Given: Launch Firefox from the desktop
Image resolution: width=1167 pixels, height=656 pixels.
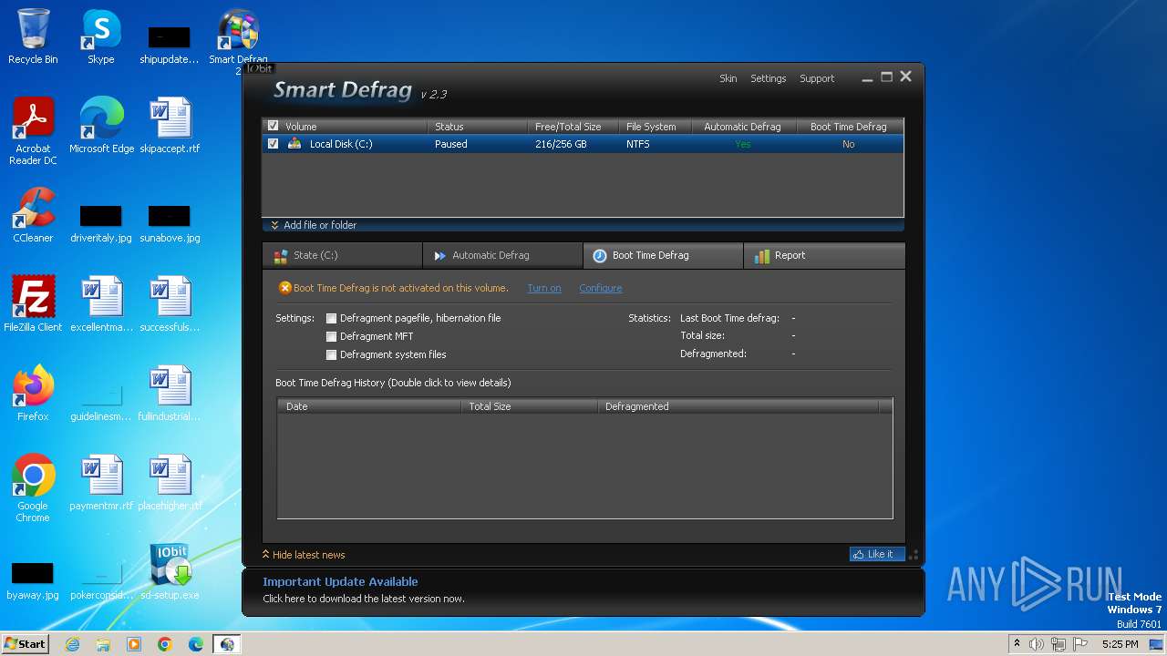Looking at the screenshot, I should (33, 393).
